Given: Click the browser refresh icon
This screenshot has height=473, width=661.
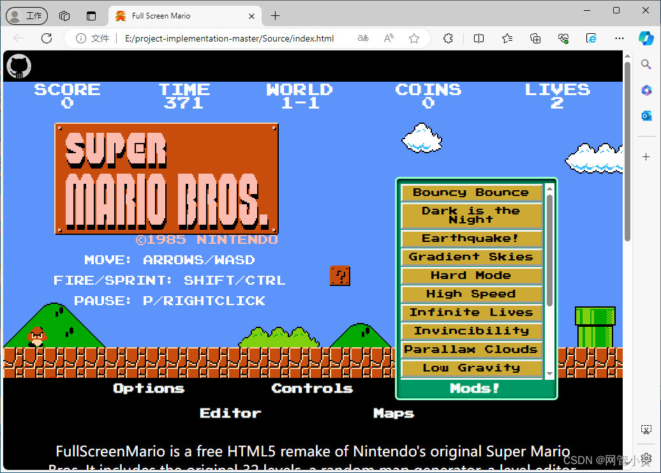Looking at the screenshot, I should 47,38.
